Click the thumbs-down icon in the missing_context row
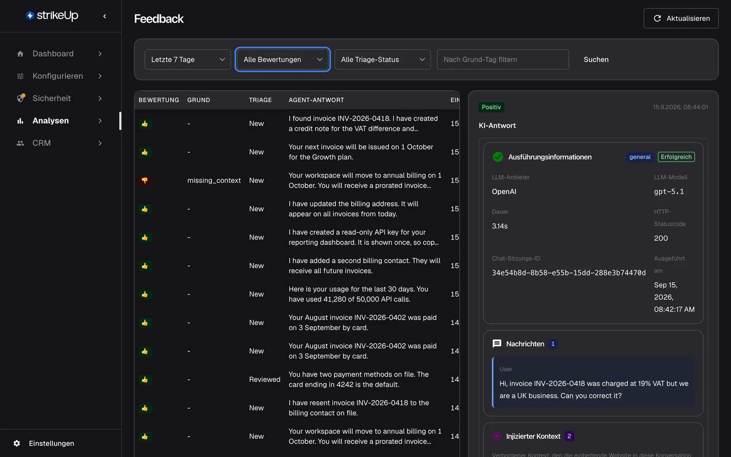This screenshot has height=457, width=731. pos(145,180)
